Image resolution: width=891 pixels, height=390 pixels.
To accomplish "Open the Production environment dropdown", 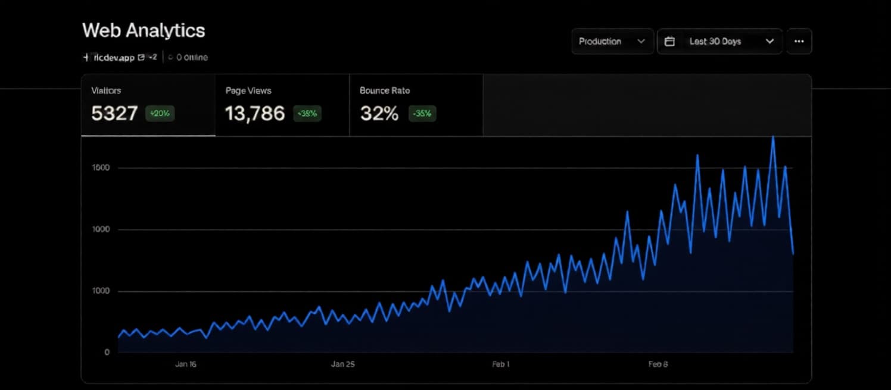I will (x=612, y=42).
